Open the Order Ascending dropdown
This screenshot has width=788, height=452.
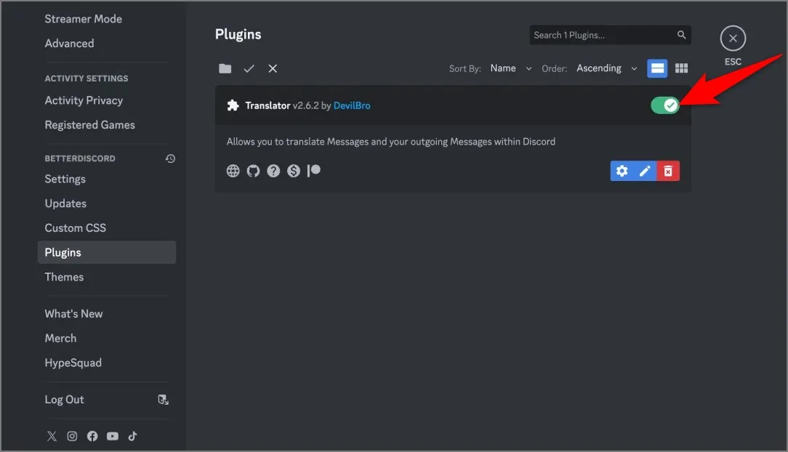pyautogui.click(x=606, y=68)
